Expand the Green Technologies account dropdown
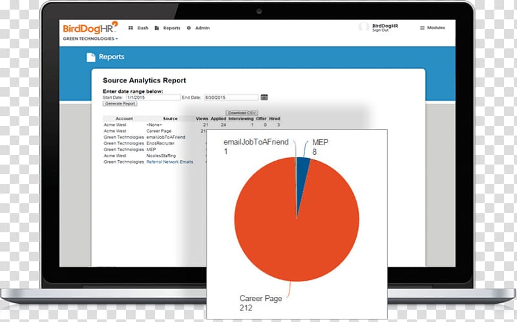 90,39
